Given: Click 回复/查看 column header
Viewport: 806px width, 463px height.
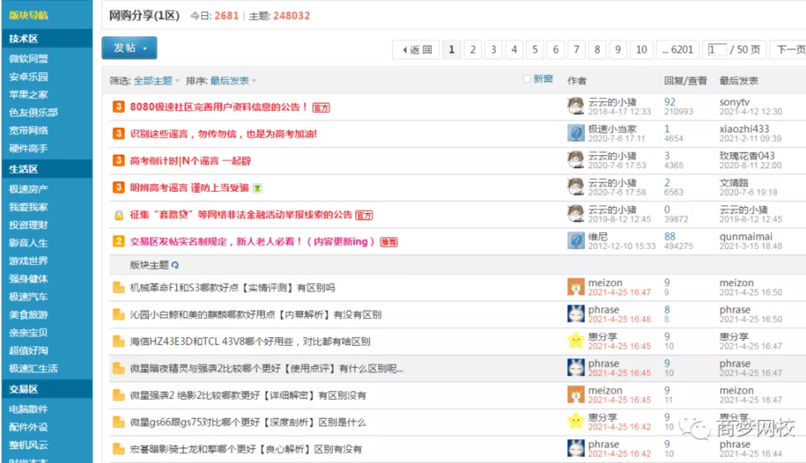Looking at the screenshot, I should [x=685, y=81].
